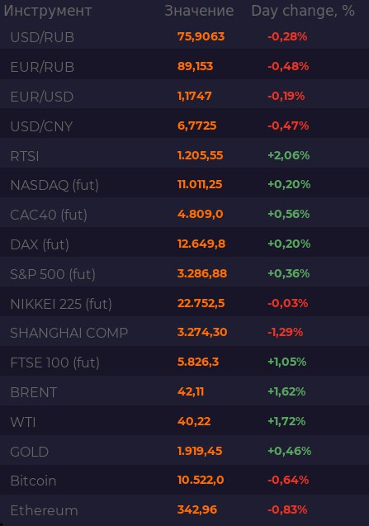
Task: Open DAX (fut) instrument details
Action: (185, 244)
